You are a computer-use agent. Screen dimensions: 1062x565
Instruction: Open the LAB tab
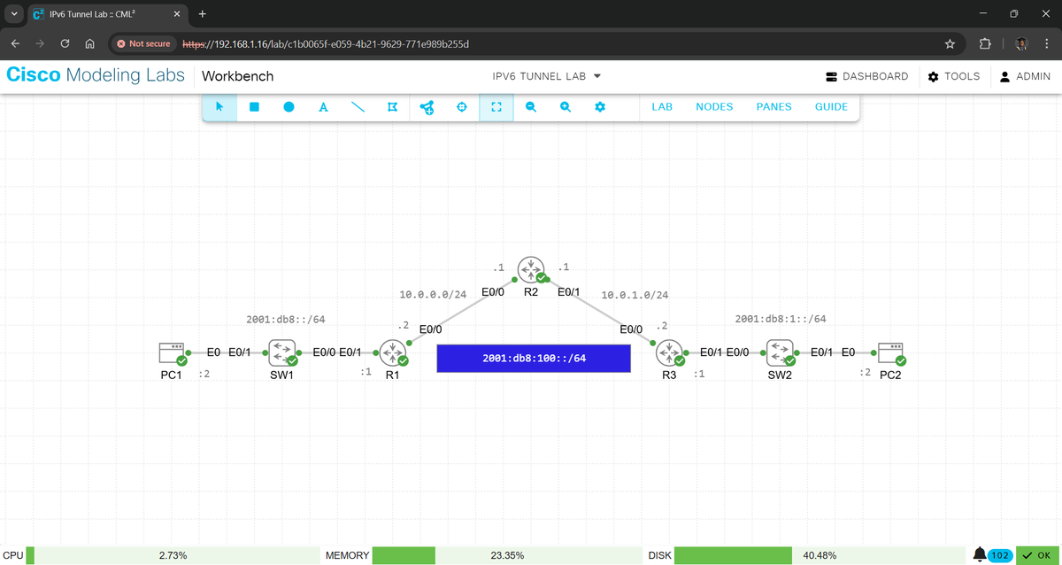click(x=662, y=107)
